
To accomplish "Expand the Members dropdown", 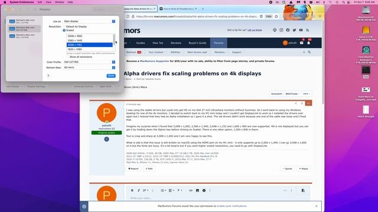I will pyautogui.click(x=220, y=52).
